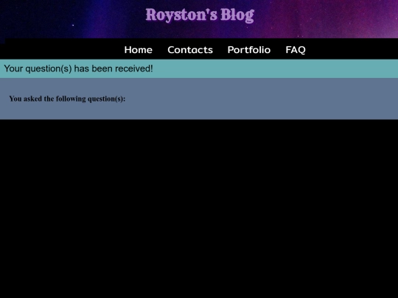
Task: Click the Royston's Blog title
Action: 200,15
